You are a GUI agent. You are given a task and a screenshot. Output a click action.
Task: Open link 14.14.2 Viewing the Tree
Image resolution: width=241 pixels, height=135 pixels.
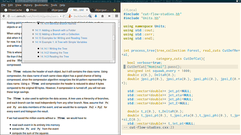[x=54, y=53]
